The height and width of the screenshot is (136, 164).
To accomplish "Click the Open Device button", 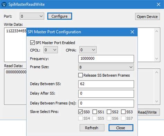I will click(x=147, y=17).
